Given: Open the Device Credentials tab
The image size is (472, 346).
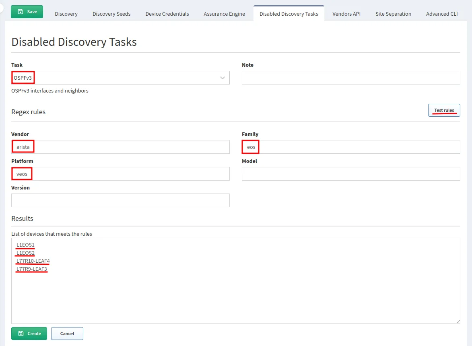Looking at the screenshot, I should pos(167,14).
